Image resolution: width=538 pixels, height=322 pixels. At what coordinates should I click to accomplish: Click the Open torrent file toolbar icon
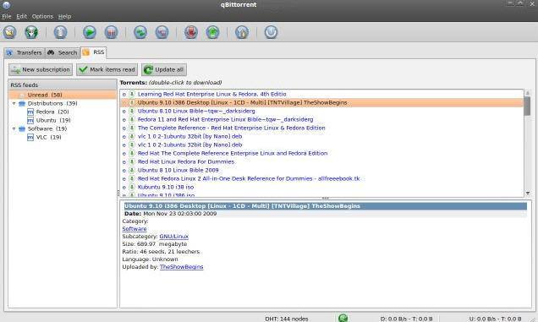(10, 32)
